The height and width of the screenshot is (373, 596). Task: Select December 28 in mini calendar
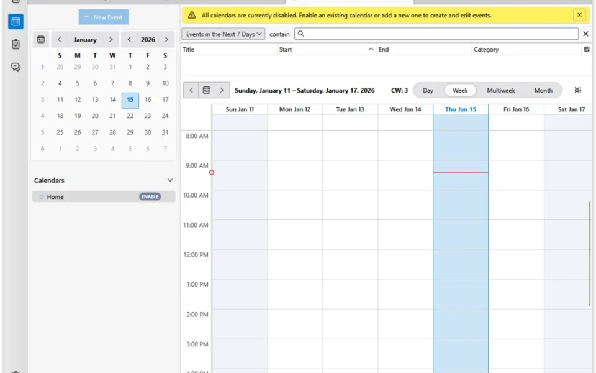tap(60, 67)
